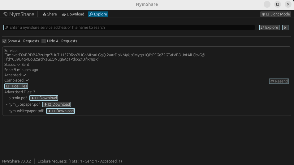This screenshot has width=294, height=165.
Task: Download nym_litepaper.pdf file
Action: coord(57,104)
